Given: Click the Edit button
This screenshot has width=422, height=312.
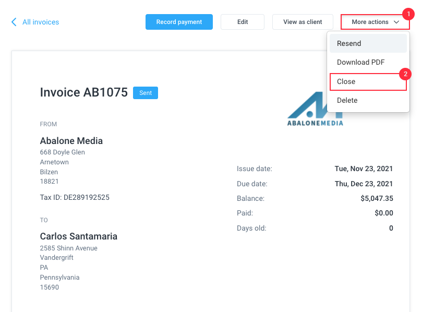Looking at the screenshot, I should tap(243, 22).
